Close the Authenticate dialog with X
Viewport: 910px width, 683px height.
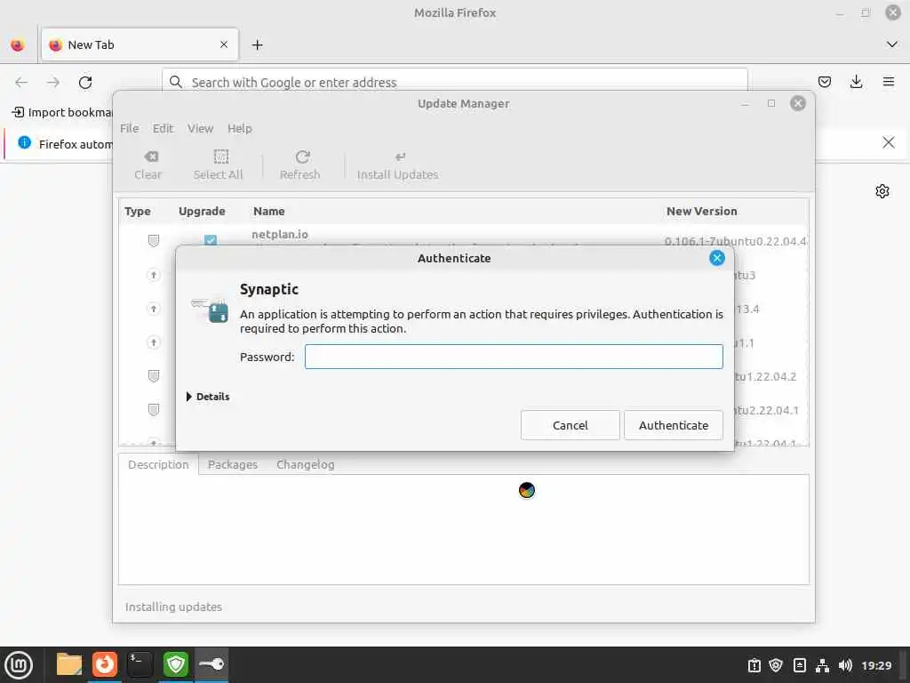[x=717, y=258]
